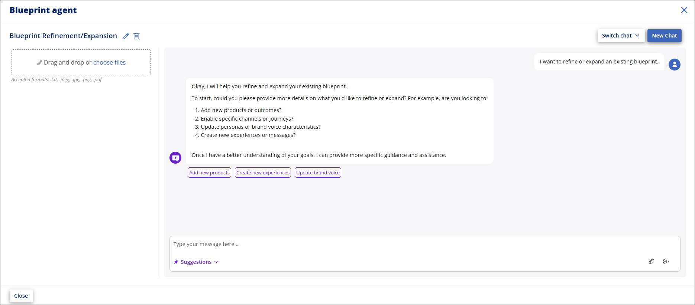The width and height of the screenshot is (695, 305).
Task: Close the Blueprint agent dialog with the X icon
Action: [x=684, y=10]
